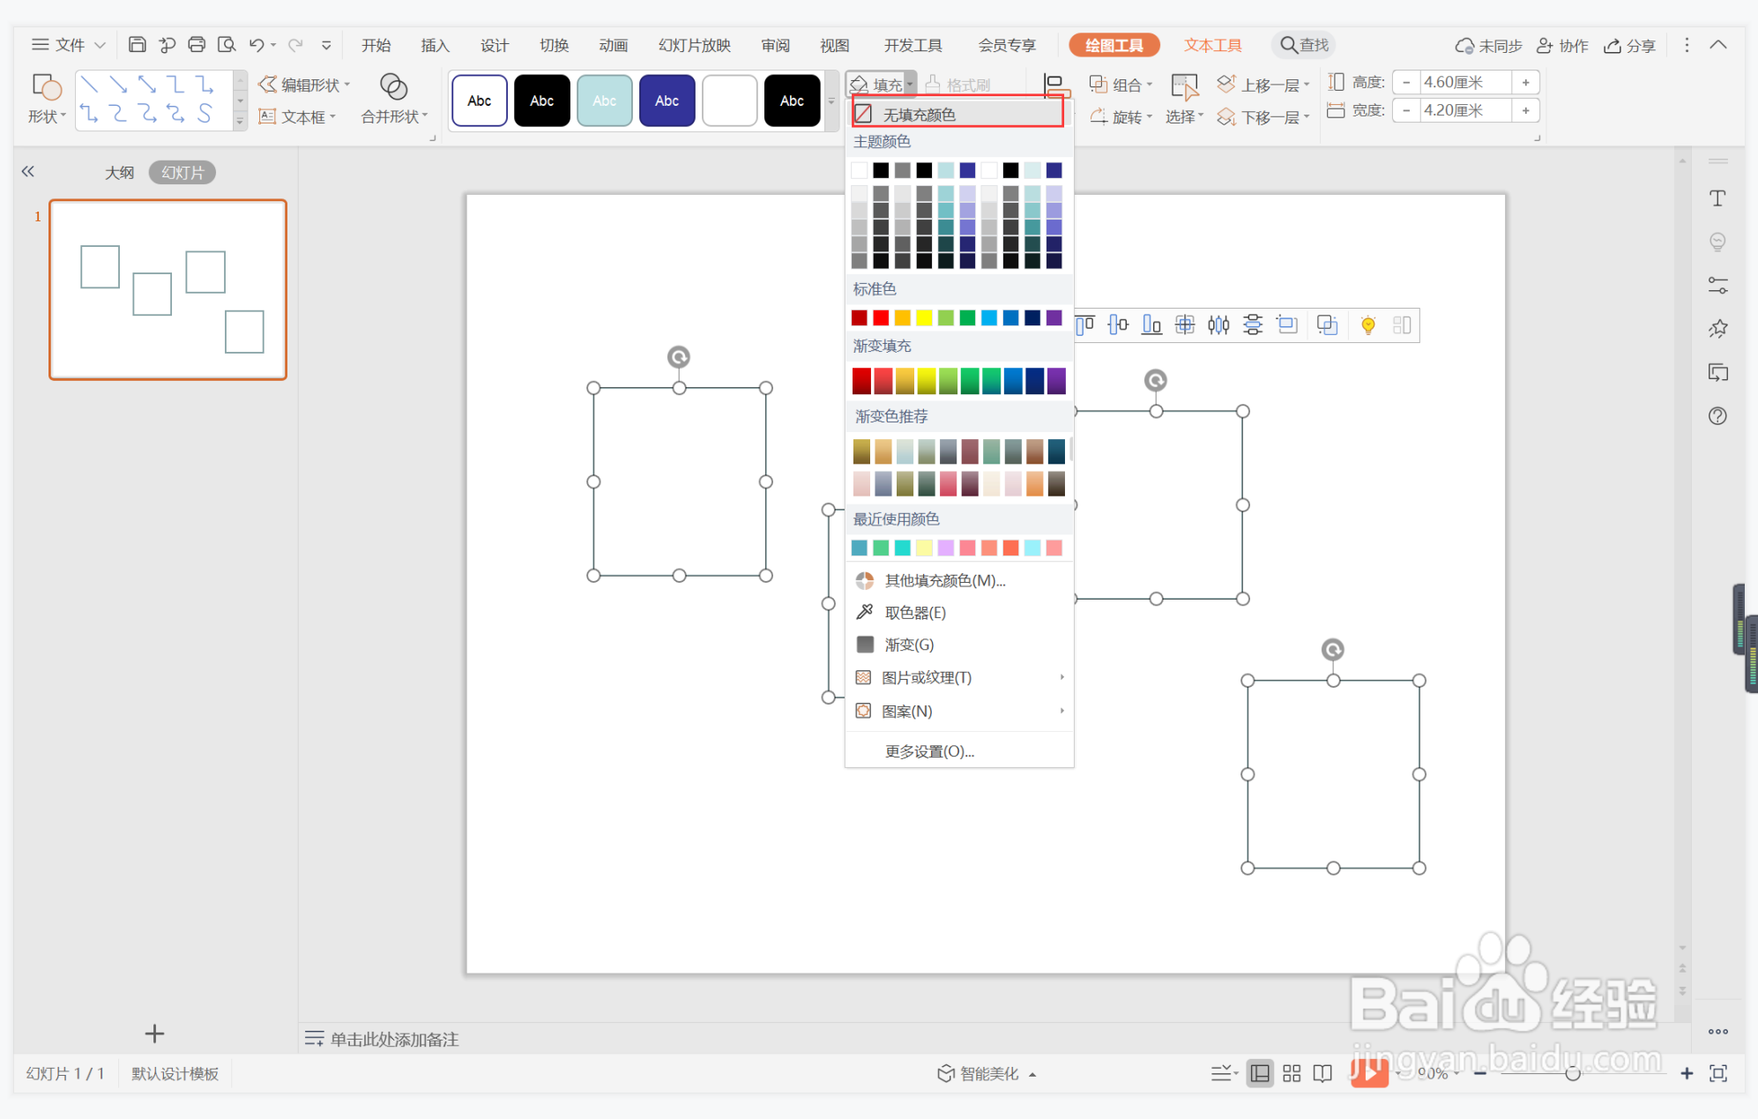Click the Save icon in quick toolbar
Screen dimensions: 1758x1119
click(137, 45)
